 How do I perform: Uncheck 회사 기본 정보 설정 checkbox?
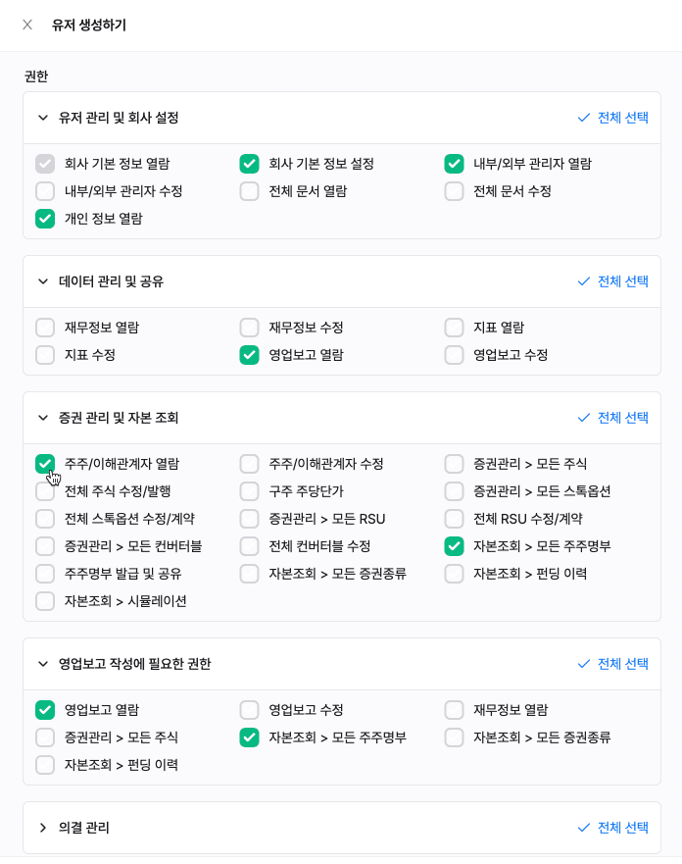[249, 164]
